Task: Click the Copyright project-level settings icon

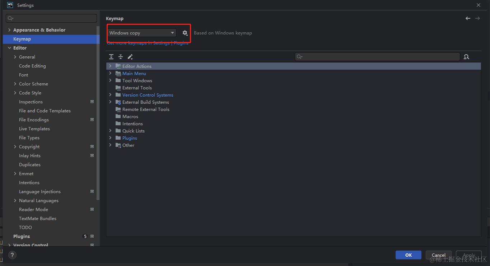Action: coord(92,147)
